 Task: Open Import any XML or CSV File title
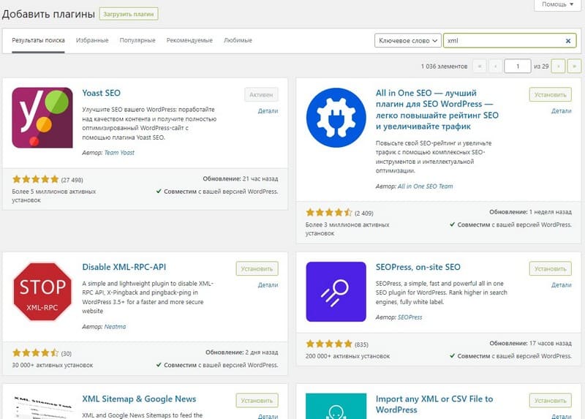pyautogui.click(x=434, y=404)
